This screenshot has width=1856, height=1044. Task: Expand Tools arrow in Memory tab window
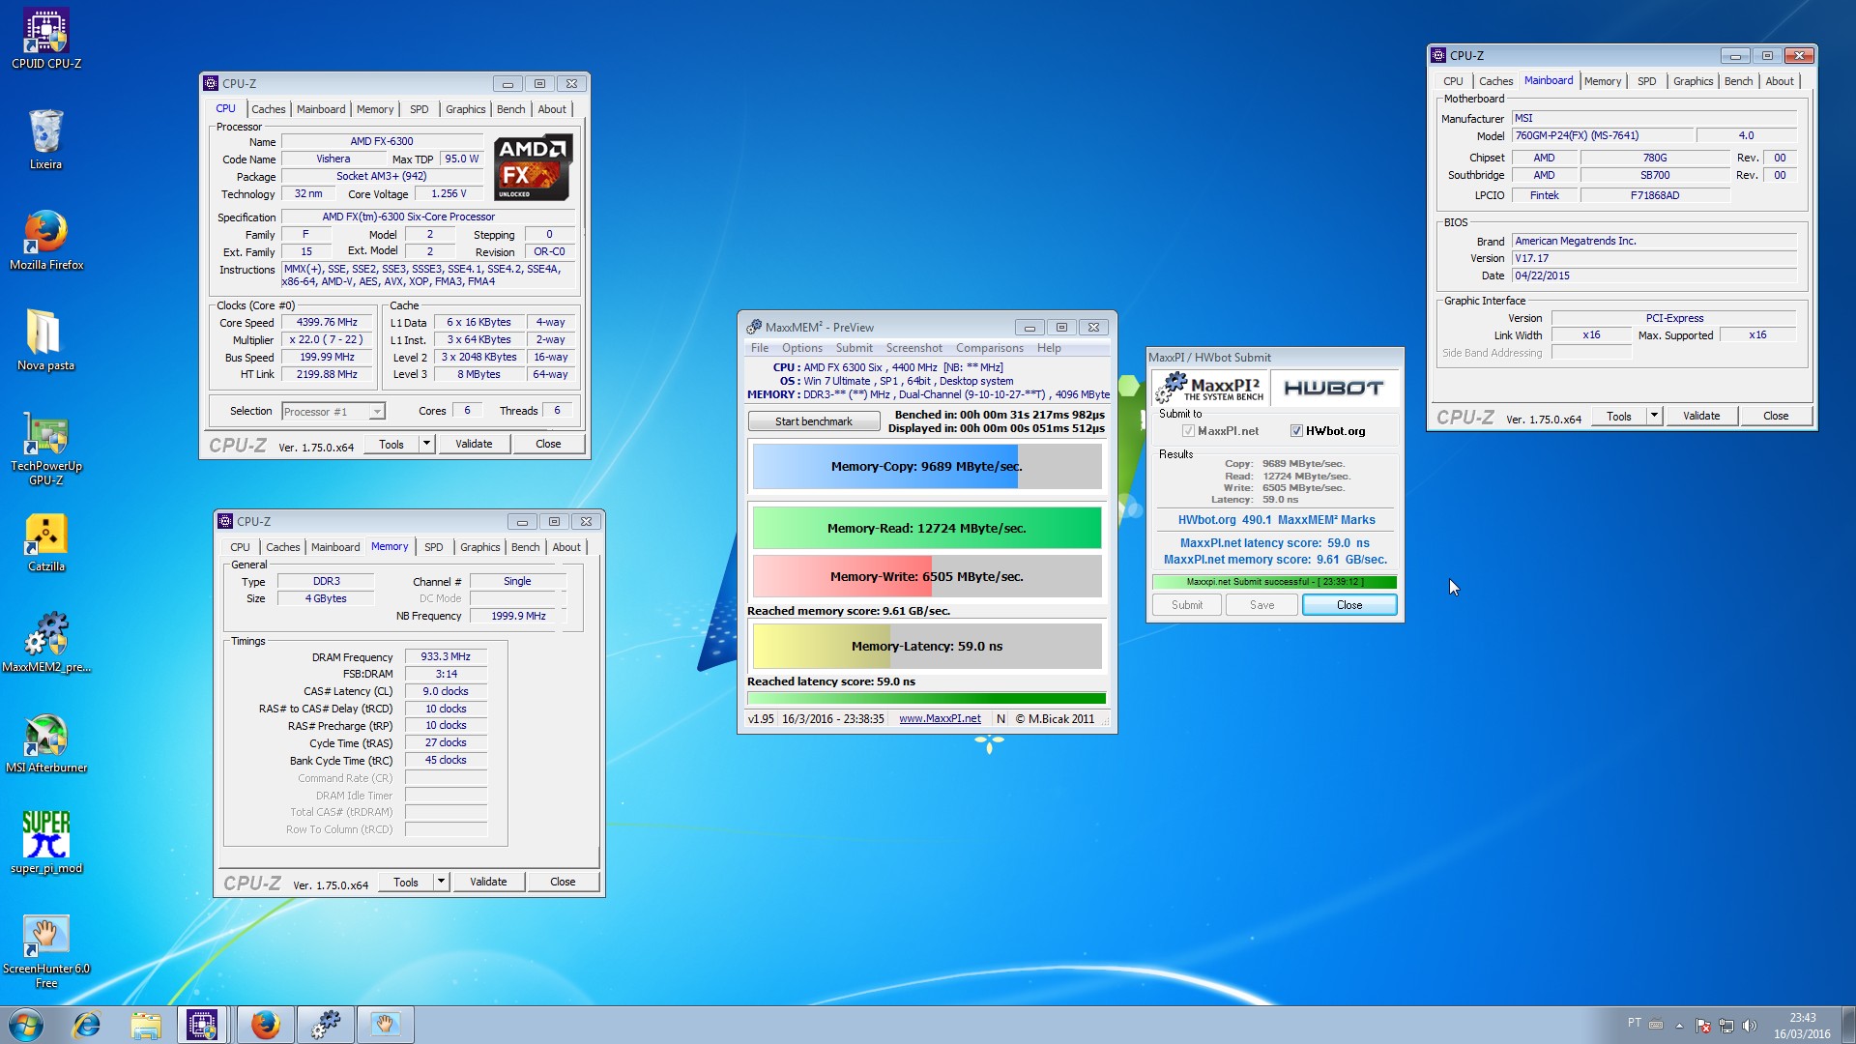point(441,882)
